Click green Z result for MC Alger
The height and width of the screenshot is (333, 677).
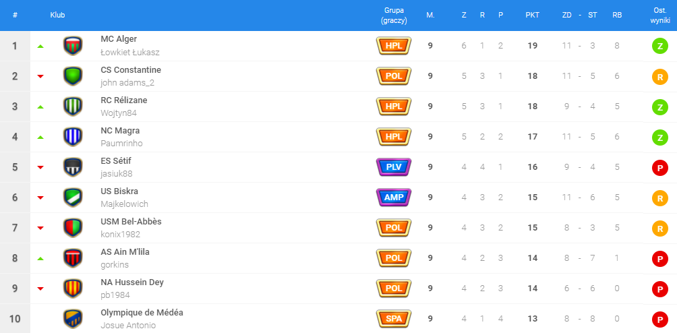659,46
